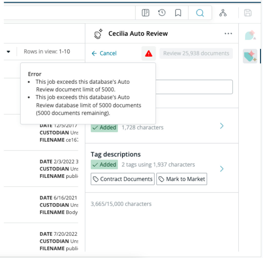Select the Contract Documents tag
Screen dimensions: 263x258
pos(123,179)
